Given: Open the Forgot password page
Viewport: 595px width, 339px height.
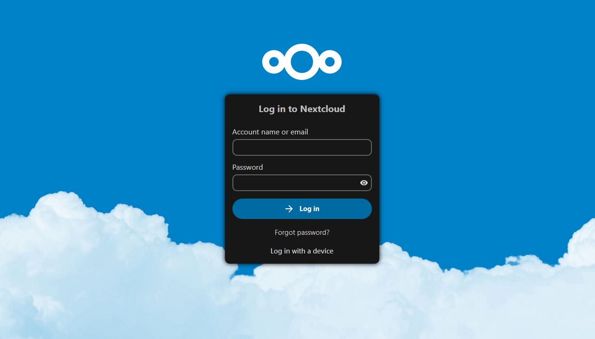Looking at the screenshot, I should pos(302,232).
